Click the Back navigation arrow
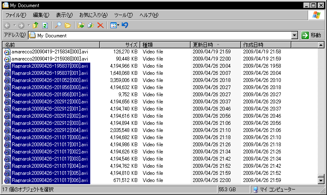The width and height of the screenshot is (327, 195). (7, 26)
